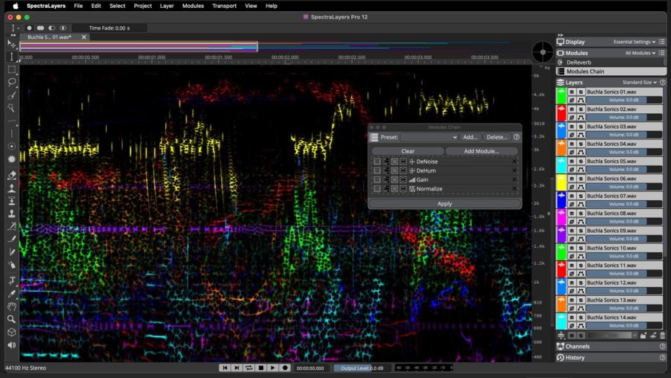Viewport: 671px width, 378px height.
Task: Open Modules panel list menu icon
Action: [x=662, y=53]
